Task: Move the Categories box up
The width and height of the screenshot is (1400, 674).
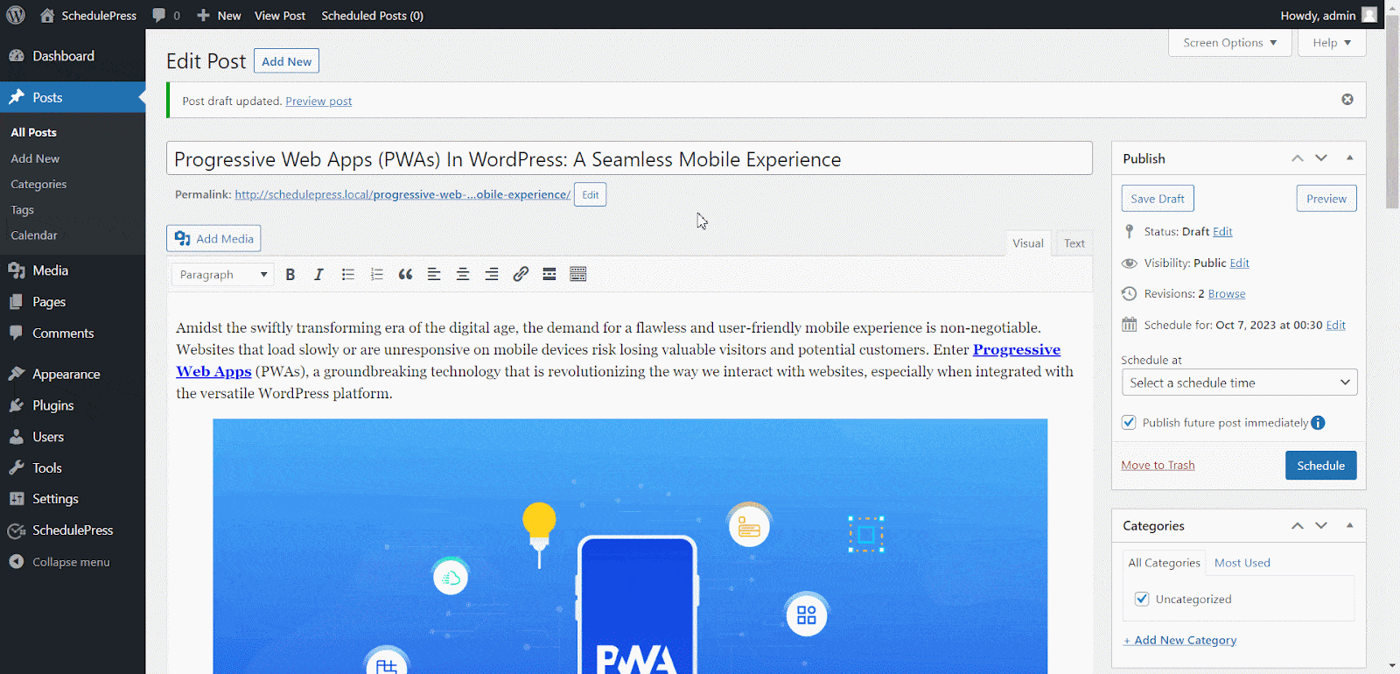Action: [1298, 526]
